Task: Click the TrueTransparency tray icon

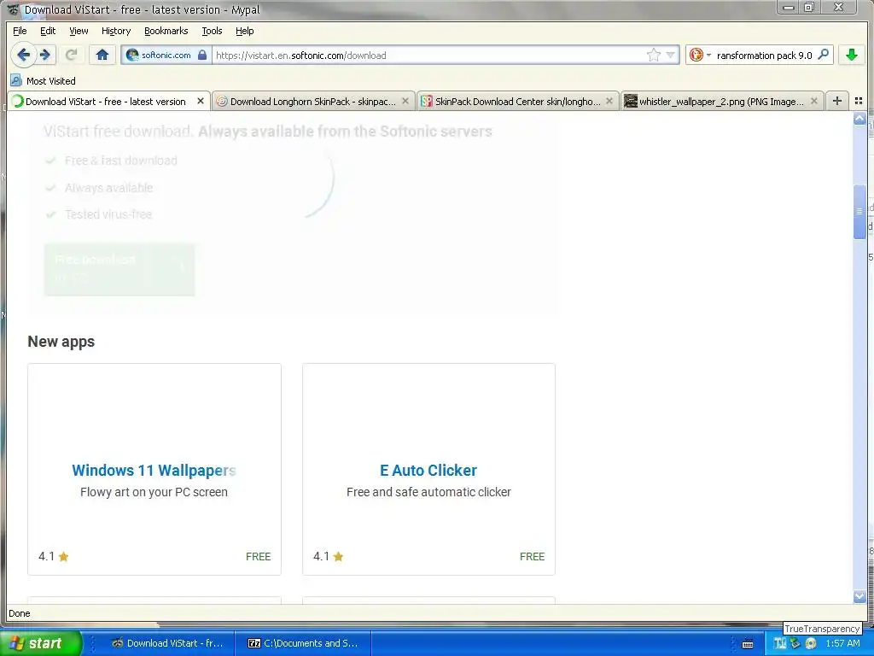Action: (x=780, y=644)
